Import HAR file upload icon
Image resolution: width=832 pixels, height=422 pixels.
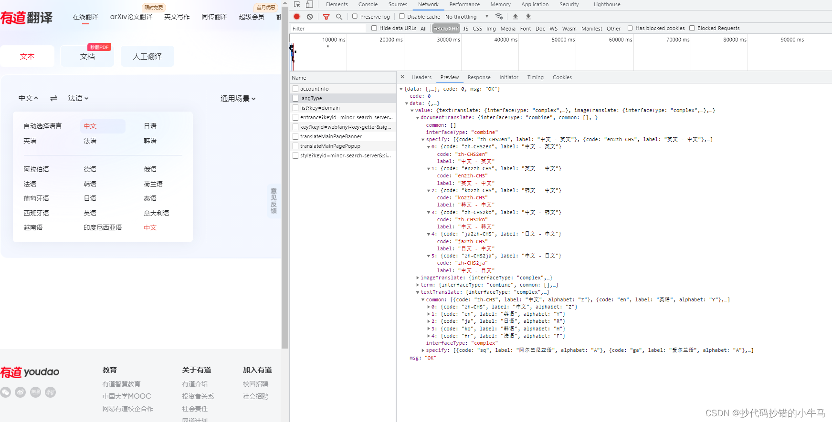[x=516, y=17]
